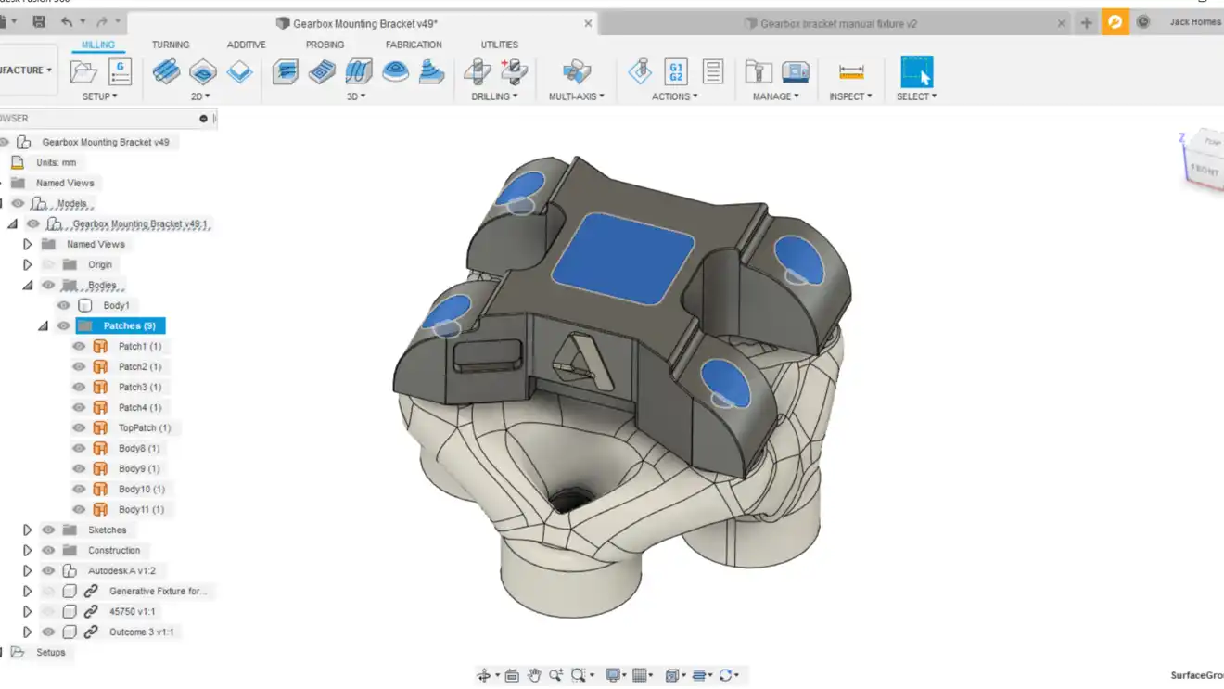
Task: Hide the Patch1 (1) body
Action: 79,346
